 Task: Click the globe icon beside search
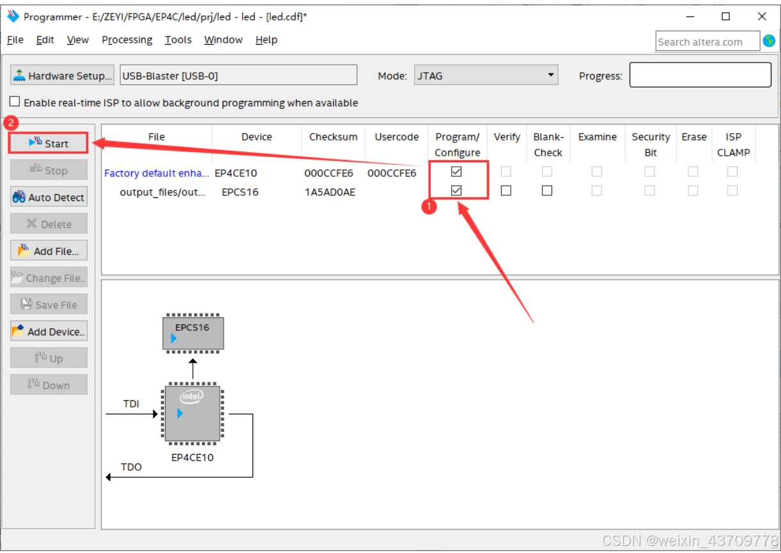pyautogui.click(x=769, y=41)
